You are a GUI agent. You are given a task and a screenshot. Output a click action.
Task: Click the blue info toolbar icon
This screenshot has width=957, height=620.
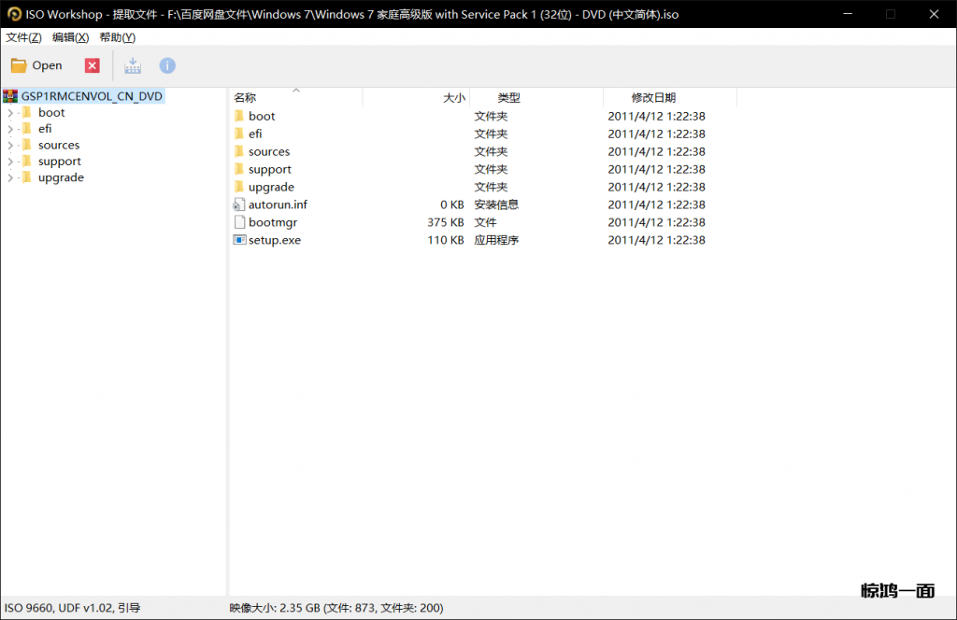tap(167, 65)
